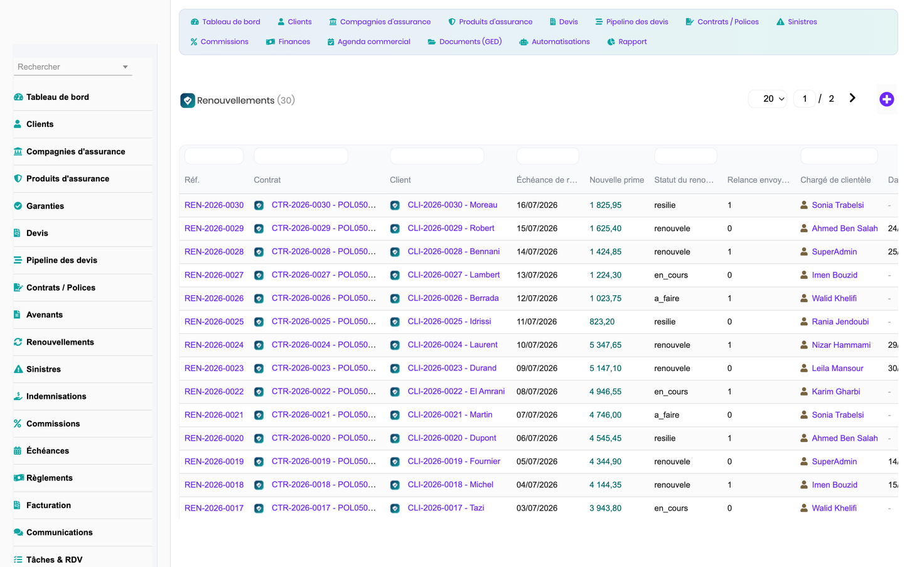Click the Contrat column filter field
This screenshot has width=907, height=567.
click(301, 156)
